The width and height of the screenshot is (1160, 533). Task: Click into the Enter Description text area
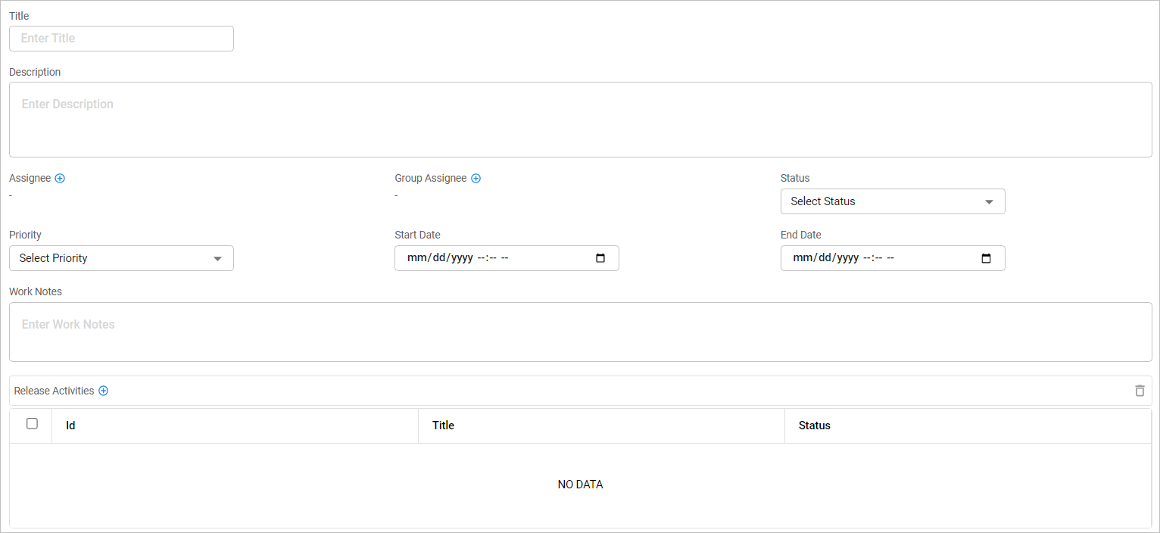580,120
